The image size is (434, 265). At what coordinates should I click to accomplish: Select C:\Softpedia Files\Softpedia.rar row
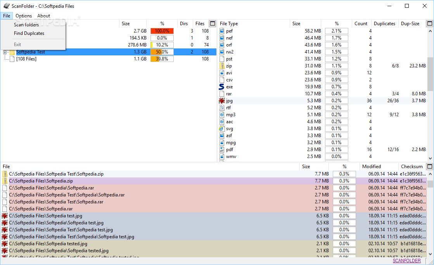click(x=213, y=209)
